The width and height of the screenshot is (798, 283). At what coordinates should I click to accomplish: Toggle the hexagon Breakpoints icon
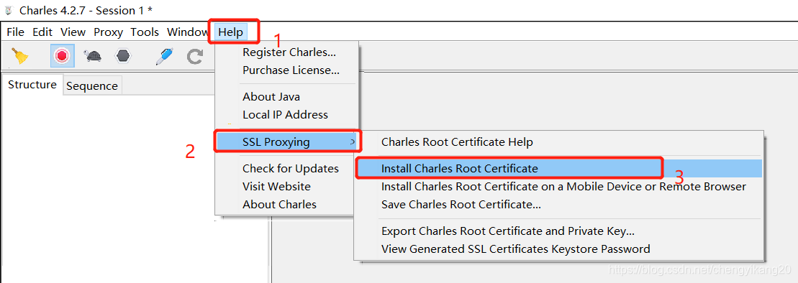[122, 56]
